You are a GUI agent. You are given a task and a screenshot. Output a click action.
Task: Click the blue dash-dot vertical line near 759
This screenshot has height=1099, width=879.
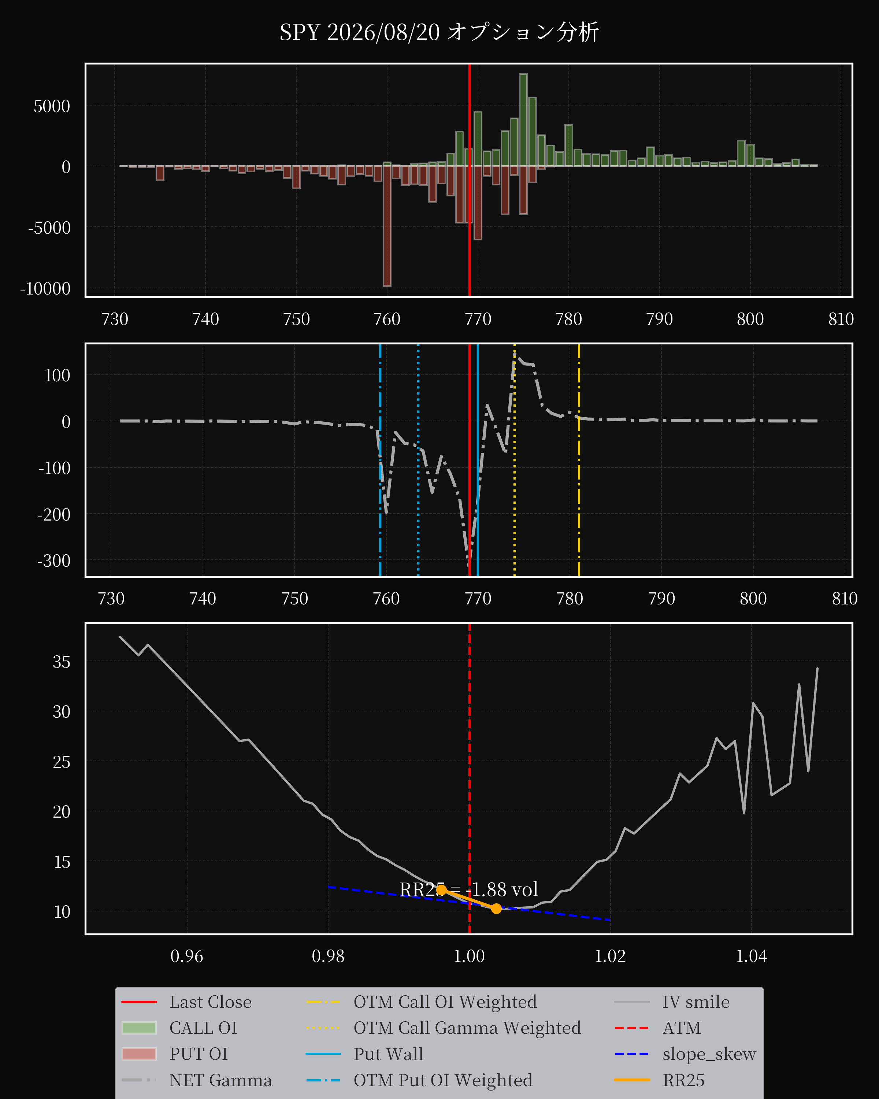point(380,460)
